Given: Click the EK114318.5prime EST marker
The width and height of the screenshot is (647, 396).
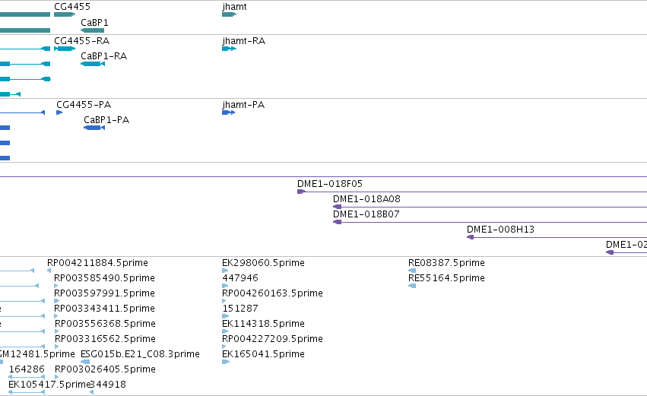Looking at the screenshot, I should 225,331.
